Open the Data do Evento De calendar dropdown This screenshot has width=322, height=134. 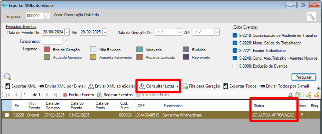tap(67, 32)
